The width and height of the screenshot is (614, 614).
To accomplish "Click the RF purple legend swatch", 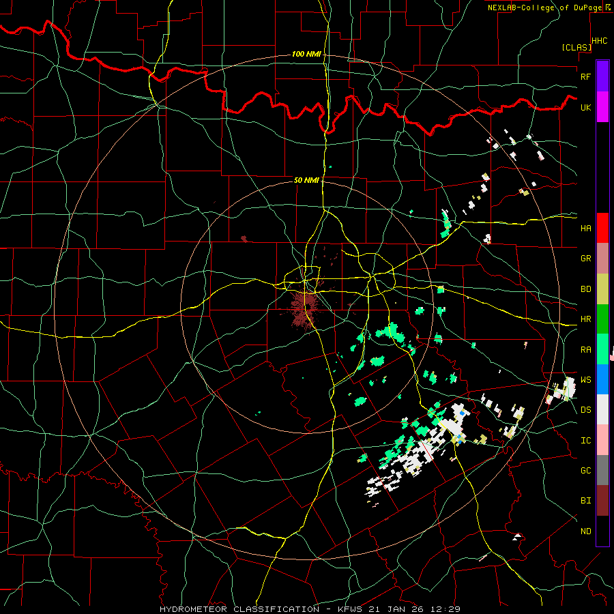I will [602, 76].
